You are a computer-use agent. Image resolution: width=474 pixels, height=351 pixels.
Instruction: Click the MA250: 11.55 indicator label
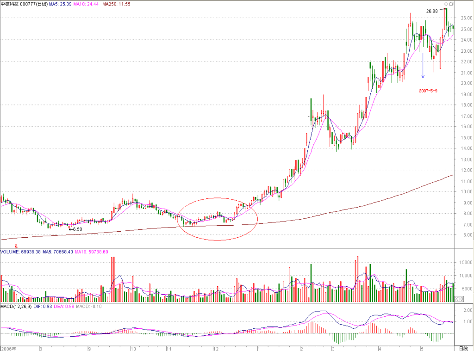click(116, 4)
